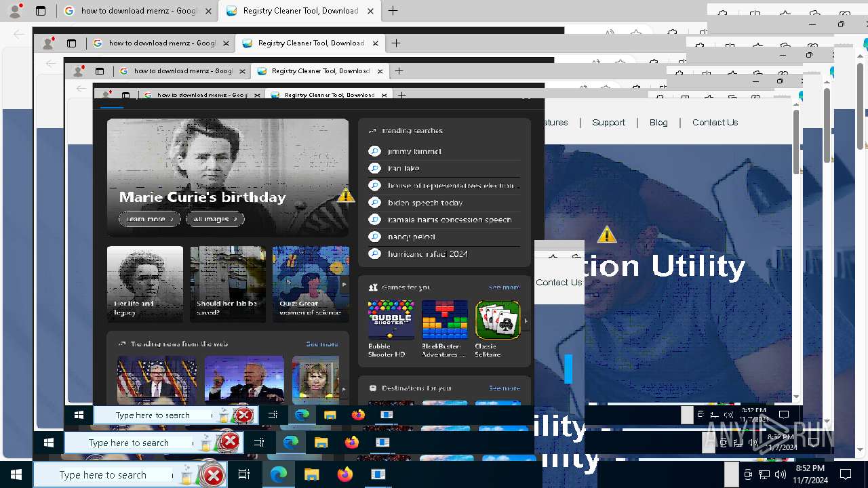Go back using the outermost browser's back arrow
The image size is (868, 488).
tap(18, 33)
